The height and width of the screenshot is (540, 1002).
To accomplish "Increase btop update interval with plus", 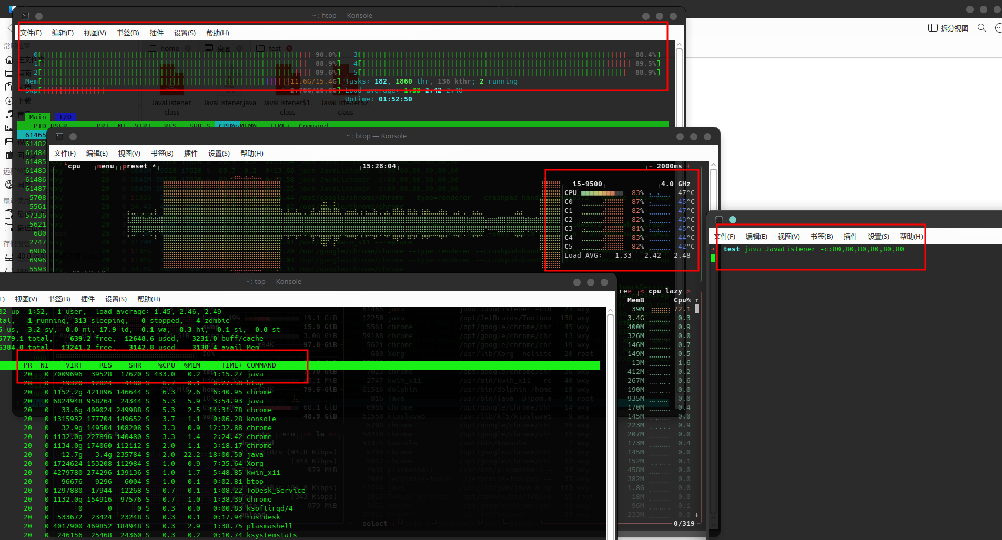I will [689, 166].
